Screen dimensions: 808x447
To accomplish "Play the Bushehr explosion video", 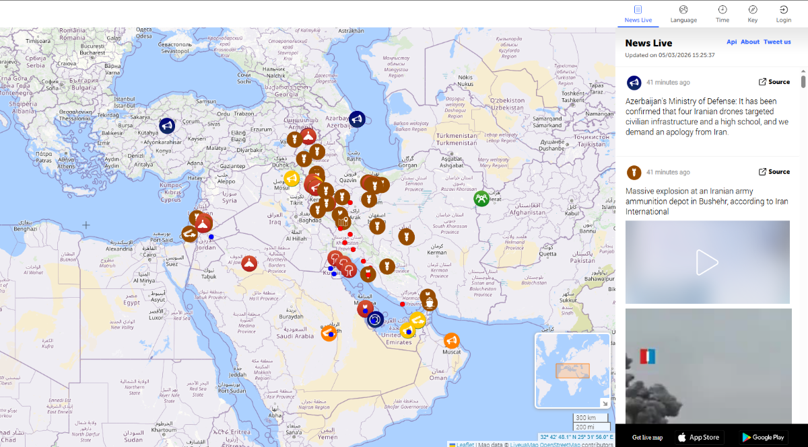I will point(707,262).
